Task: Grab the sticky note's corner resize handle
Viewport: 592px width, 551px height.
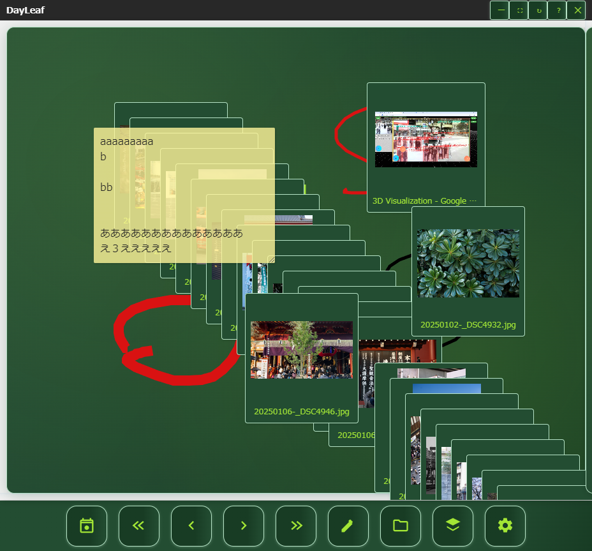Action: click(271, 259)
